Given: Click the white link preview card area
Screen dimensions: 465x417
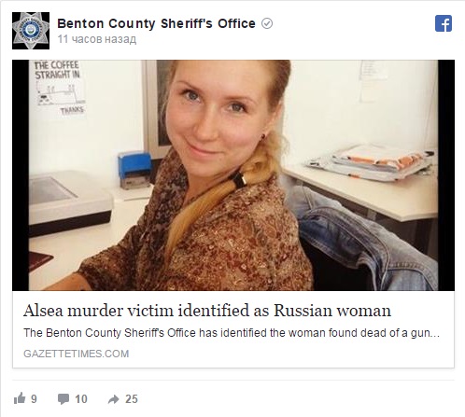Looking at the screenshot, I should pyautogui.click(x=233, y=329).
